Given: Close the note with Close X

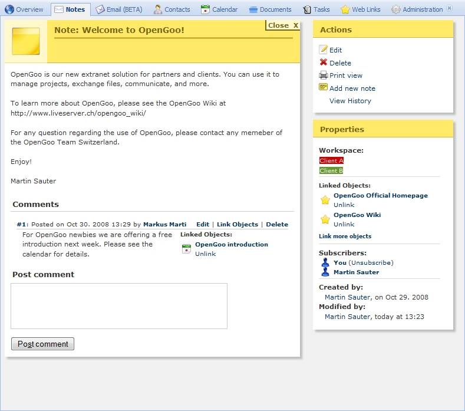Looking at the screenshot, I should coord(283,25).
